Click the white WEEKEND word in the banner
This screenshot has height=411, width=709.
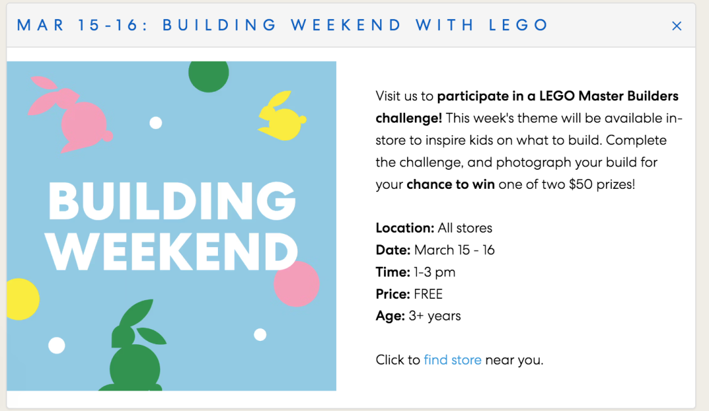172,251
